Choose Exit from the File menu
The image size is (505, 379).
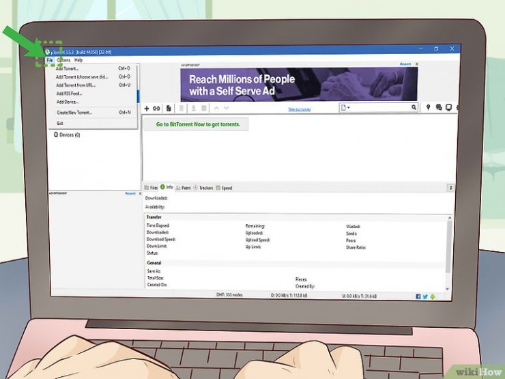tap(93, 124)
